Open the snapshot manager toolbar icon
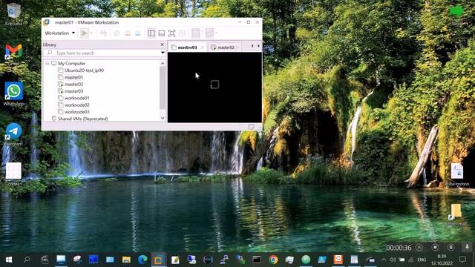The image size is (475, 267). (x=138, y=33)
